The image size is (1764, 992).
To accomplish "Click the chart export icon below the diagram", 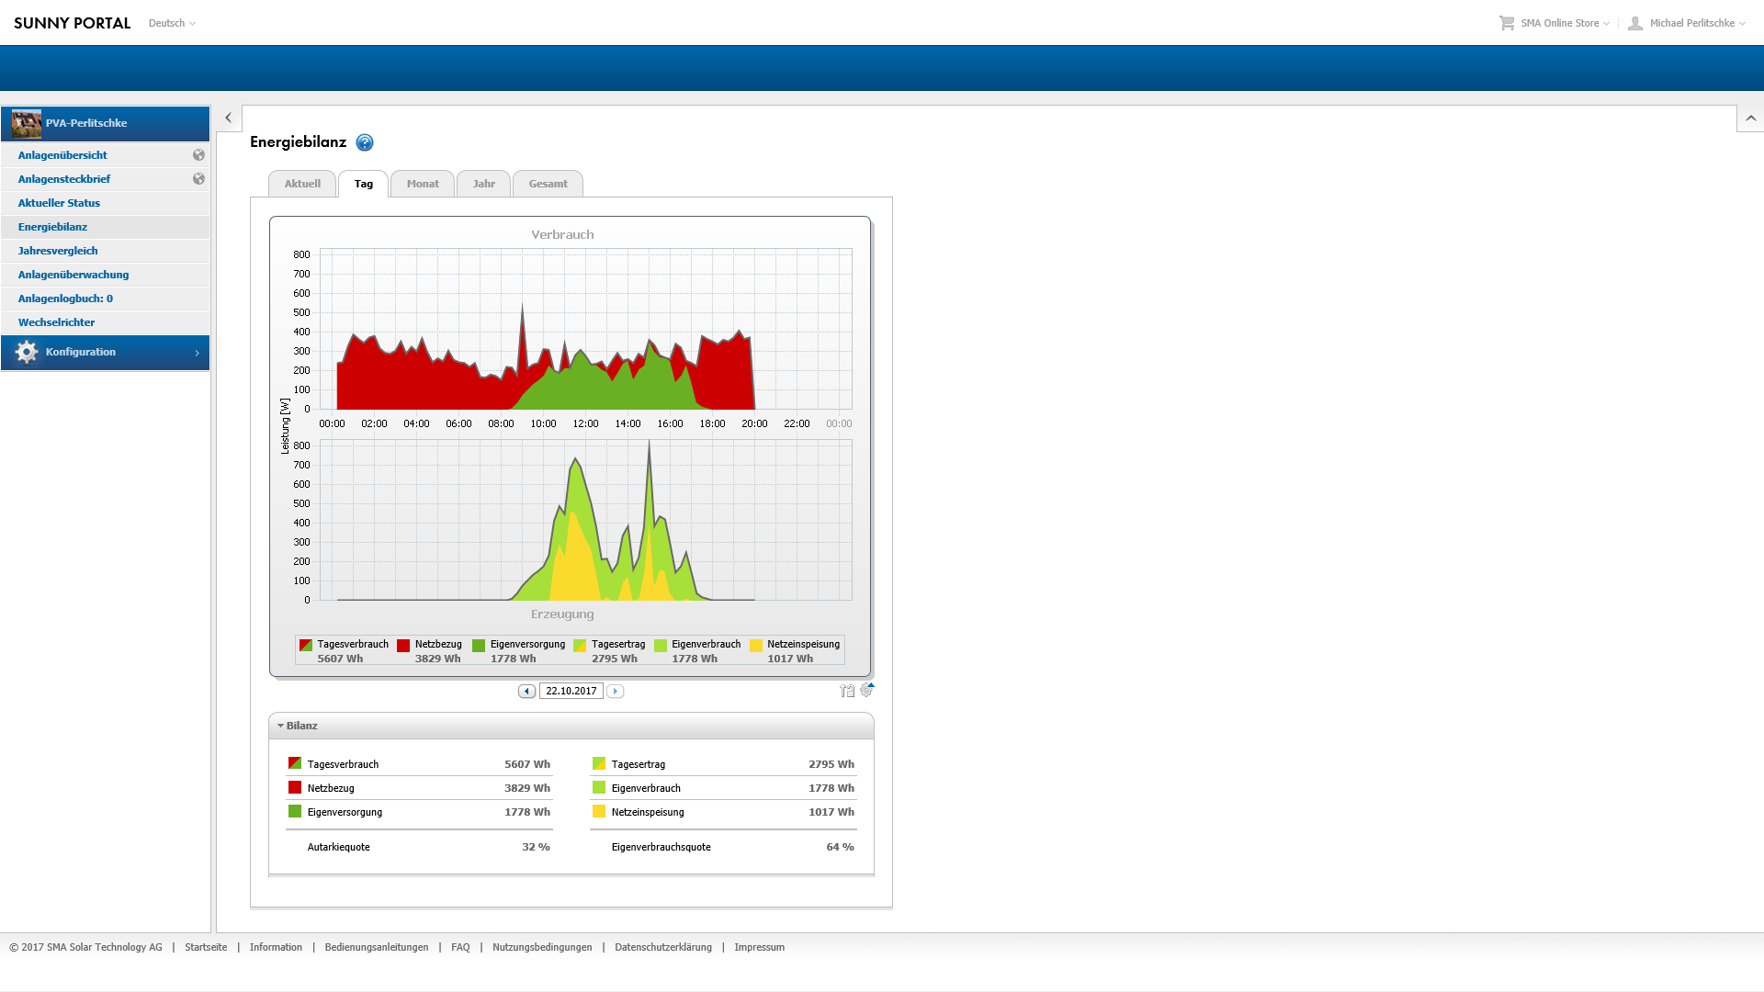I will [846, 691].
